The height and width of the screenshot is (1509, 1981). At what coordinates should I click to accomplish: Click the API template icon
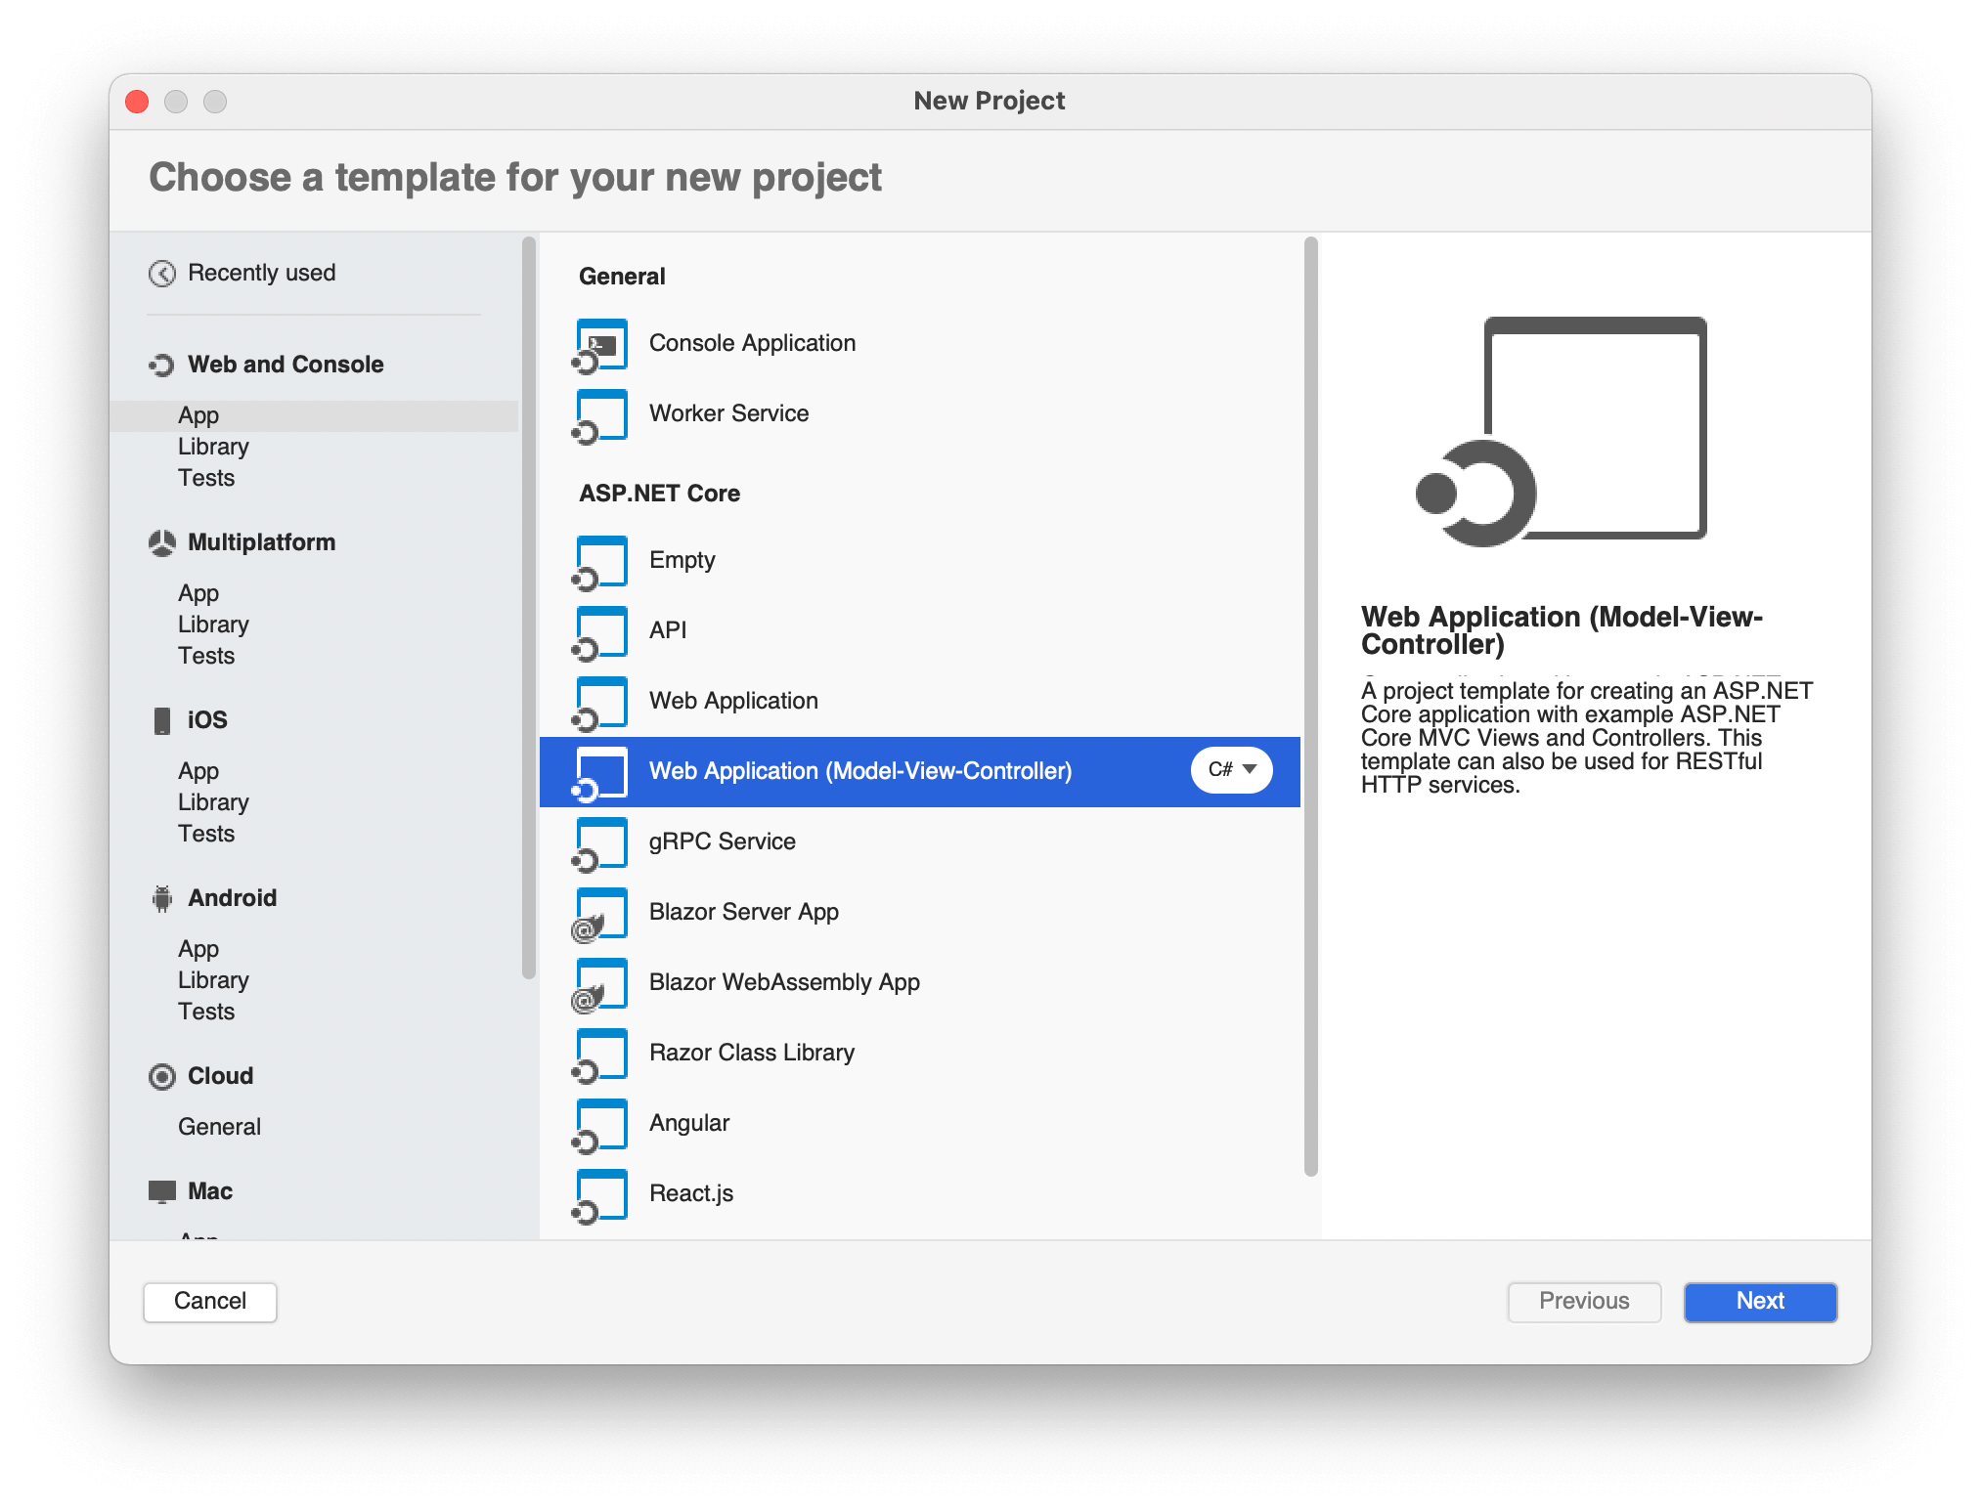pos(599,633)
